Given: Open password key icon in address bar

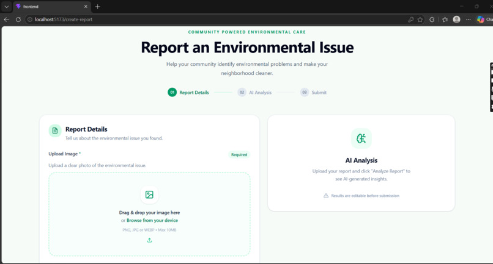Looking at the screenshot, I should [x=410, y=20].
